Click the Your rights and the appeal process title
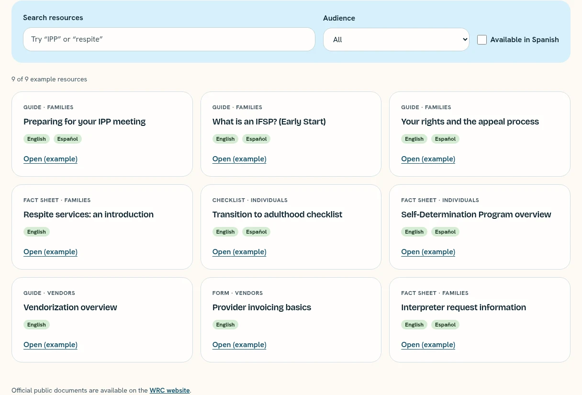The height and width of the screenshot is (395, 582). pos(470,122)
